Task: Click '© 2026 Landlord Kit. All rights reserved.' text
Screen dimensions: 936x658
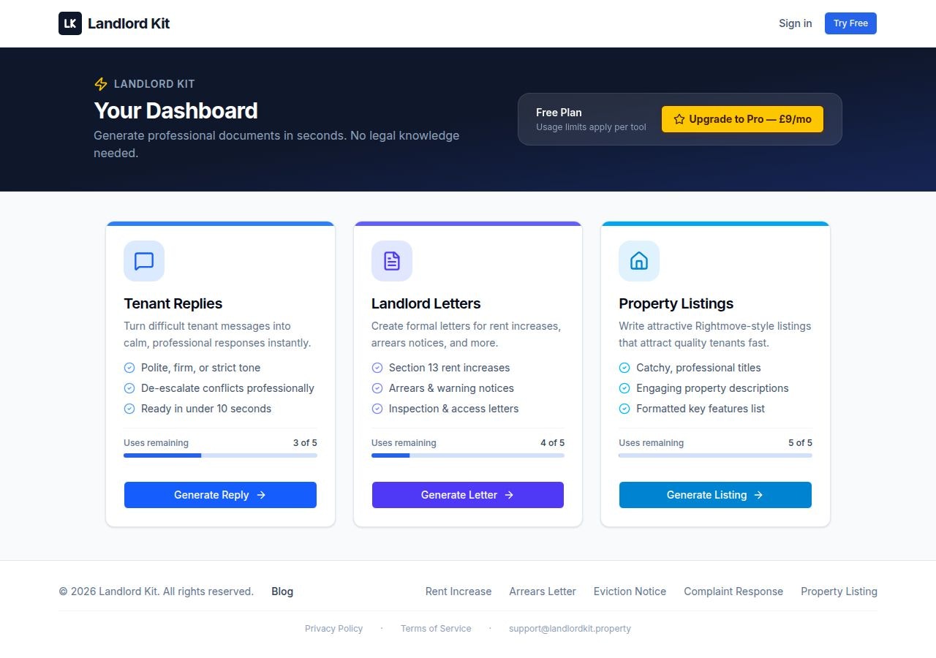Action: (x=156, y=591)
